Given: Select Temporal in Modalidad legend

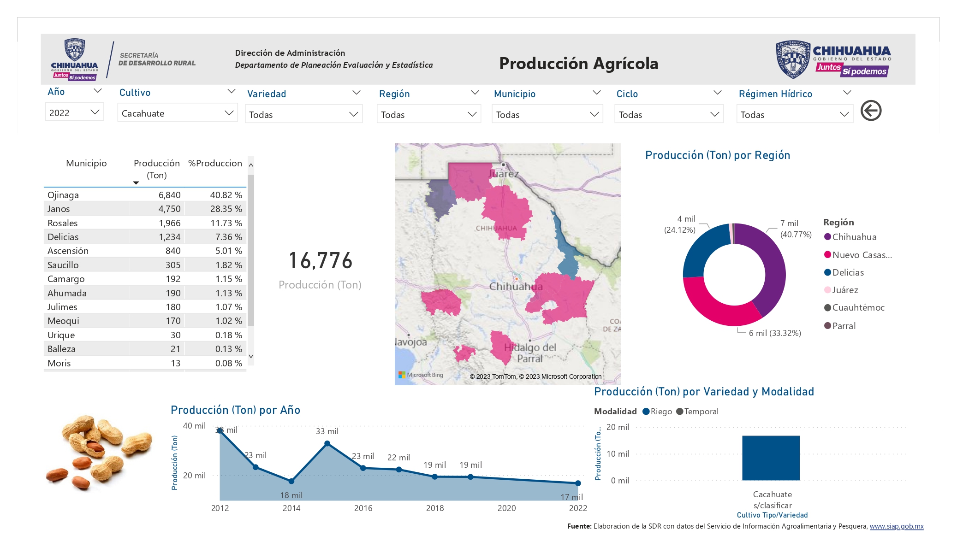Looking at the screenshot, I should pos(697,412).
